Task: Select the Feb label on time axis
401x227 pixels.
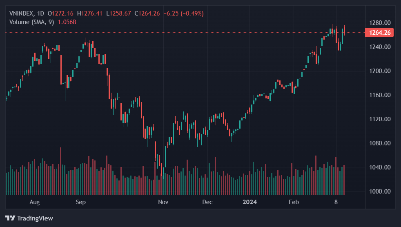Action: 294,202
